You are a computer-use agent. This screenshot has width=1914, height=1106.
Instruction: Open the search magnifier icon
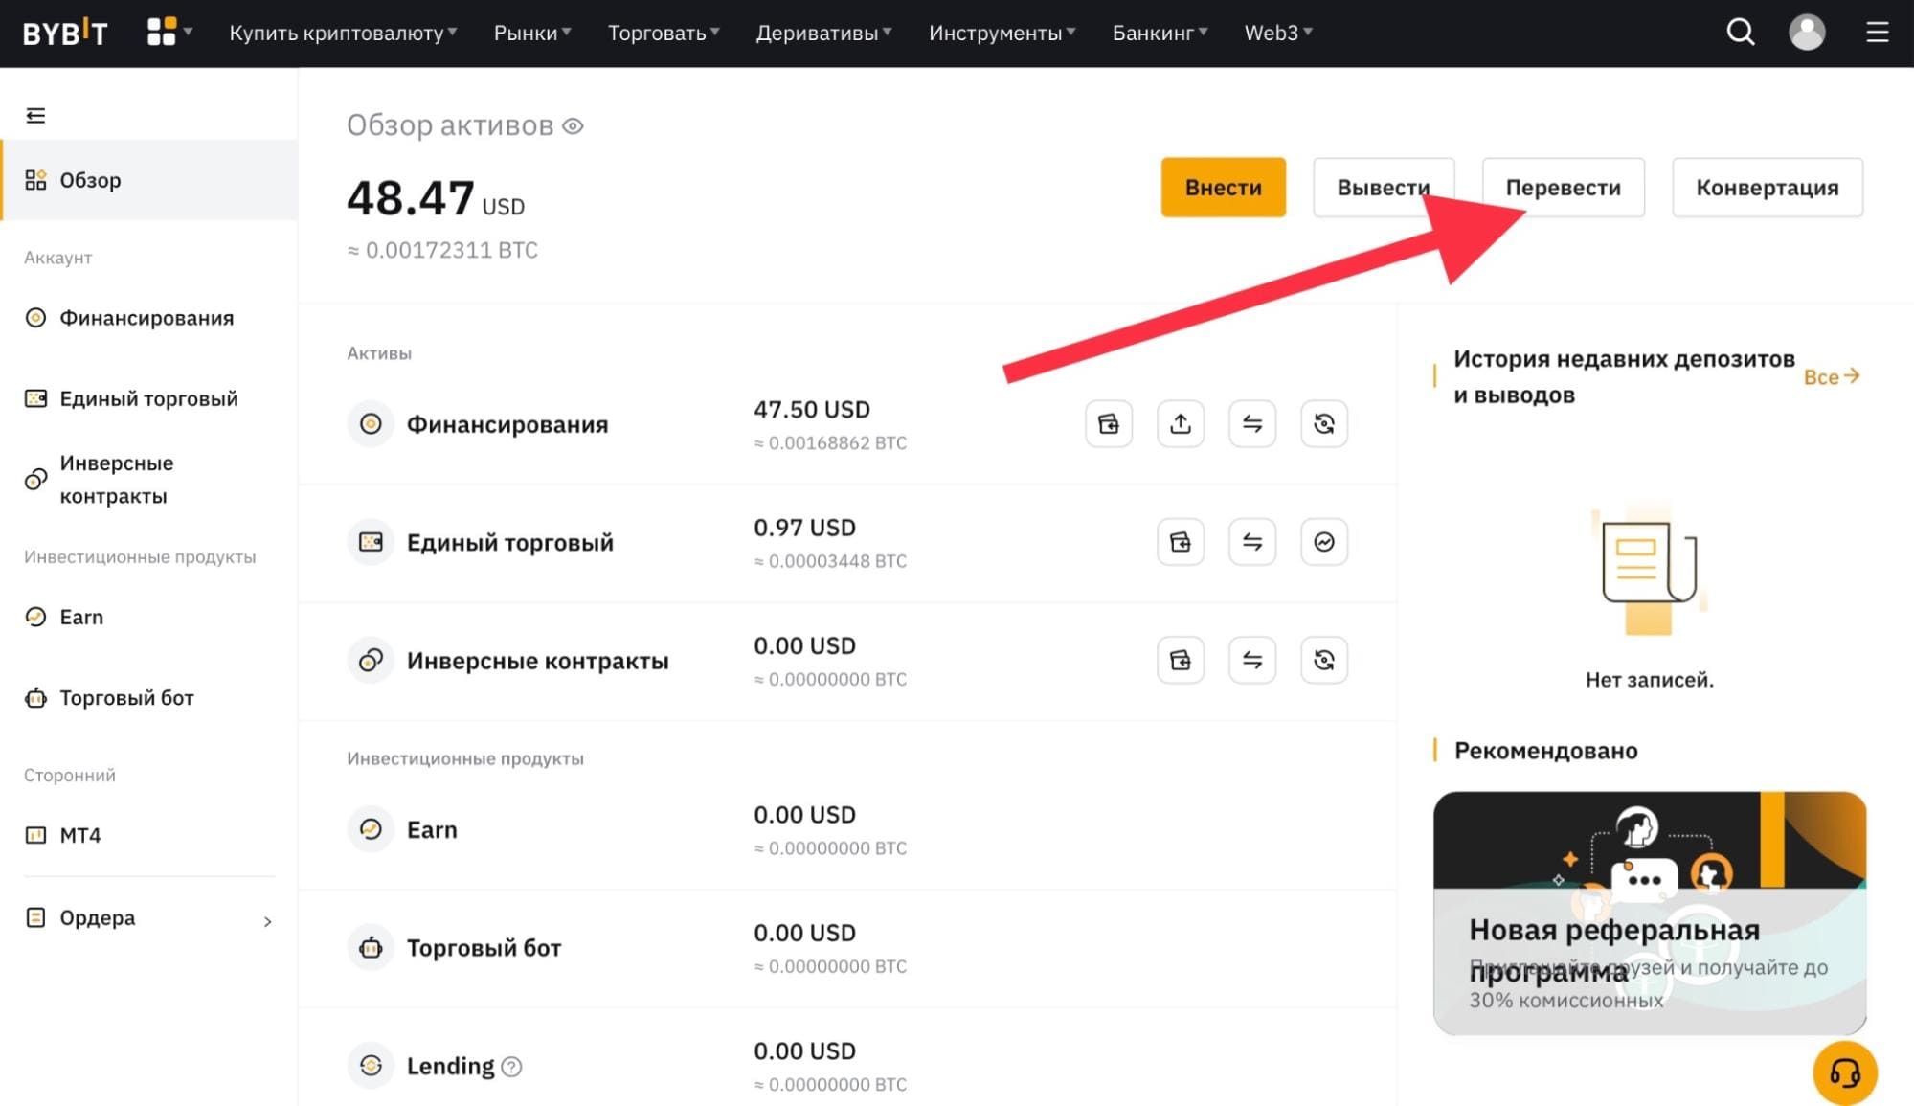(1740, 33)
